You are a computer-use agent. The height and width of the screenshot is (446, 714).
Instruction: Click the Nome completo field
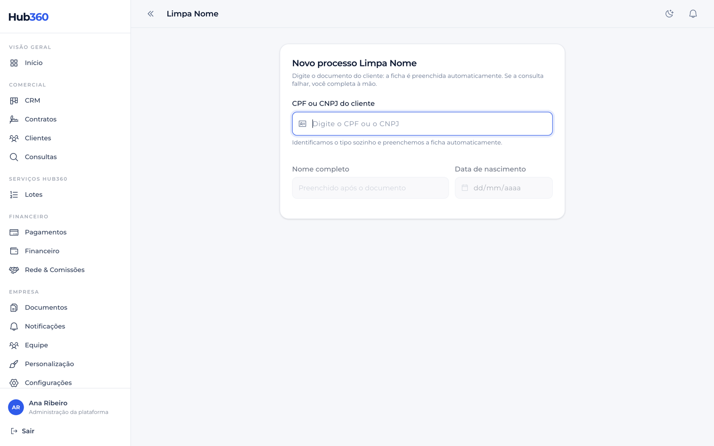pyautogui.click(x=370, y=188)
